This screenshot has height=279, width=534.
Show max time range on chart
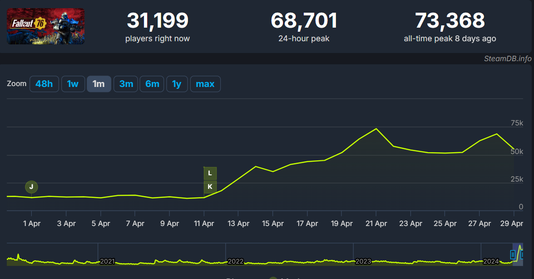click(x=205, y=84)
